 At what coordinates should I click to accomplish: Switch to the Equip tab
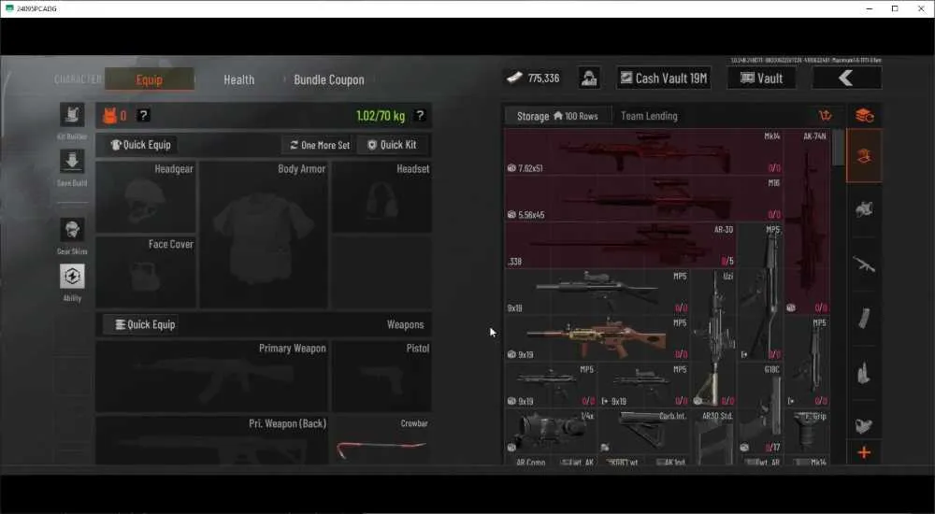click(149, 79)
